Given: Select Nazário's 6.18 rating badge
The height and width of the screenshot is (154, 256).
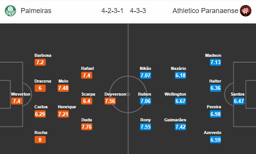Looking at the screenshot, I should click(x=180, y=75).
